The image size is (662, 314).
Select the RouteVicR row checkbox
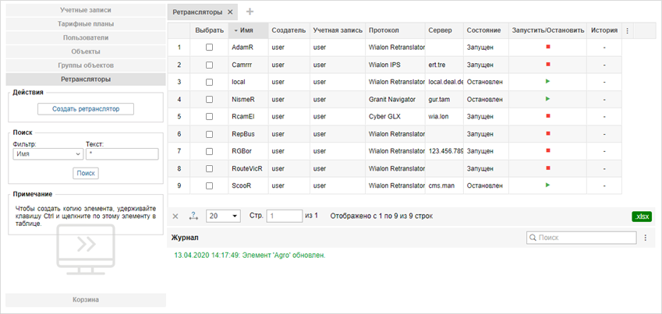[209, 169]
